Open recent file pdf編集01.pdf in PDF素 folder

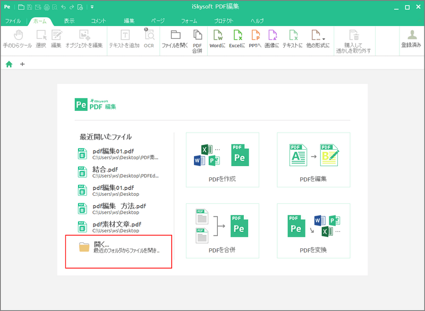(118, 154)
